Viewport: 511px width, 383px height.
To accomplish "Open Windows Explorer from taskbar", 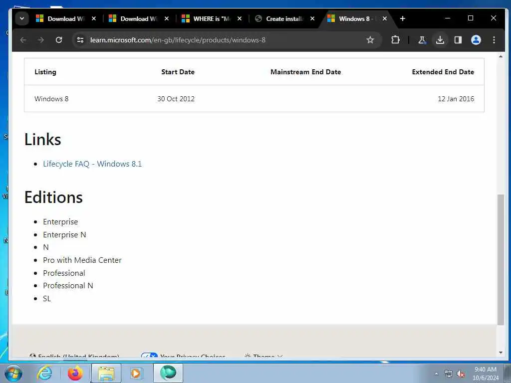I will pyautogui.click(x=106, y=373).
